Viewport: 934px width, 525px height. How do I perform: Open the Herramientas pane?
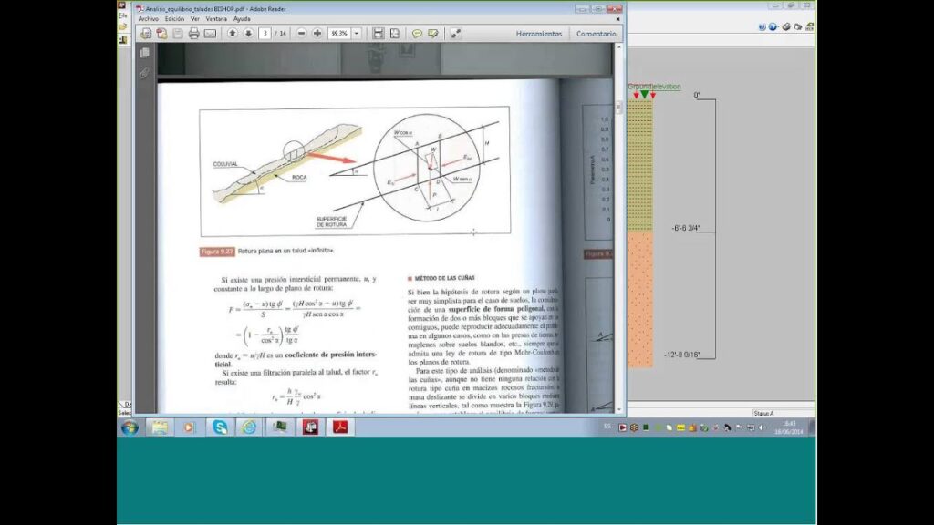click(x=539, y=34)
